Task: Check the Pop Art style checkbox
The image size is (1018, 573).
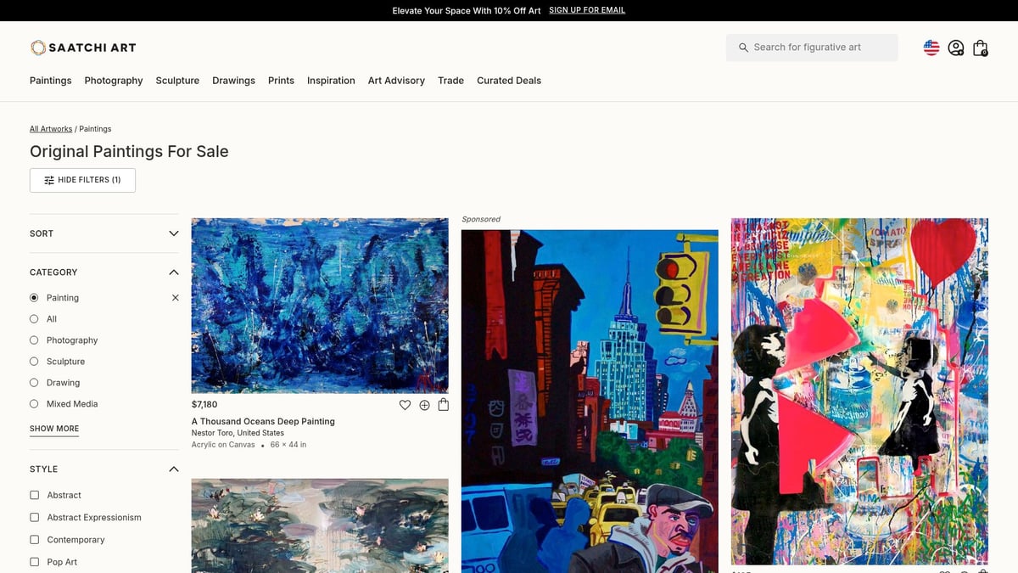Action: tap(35, 562)
